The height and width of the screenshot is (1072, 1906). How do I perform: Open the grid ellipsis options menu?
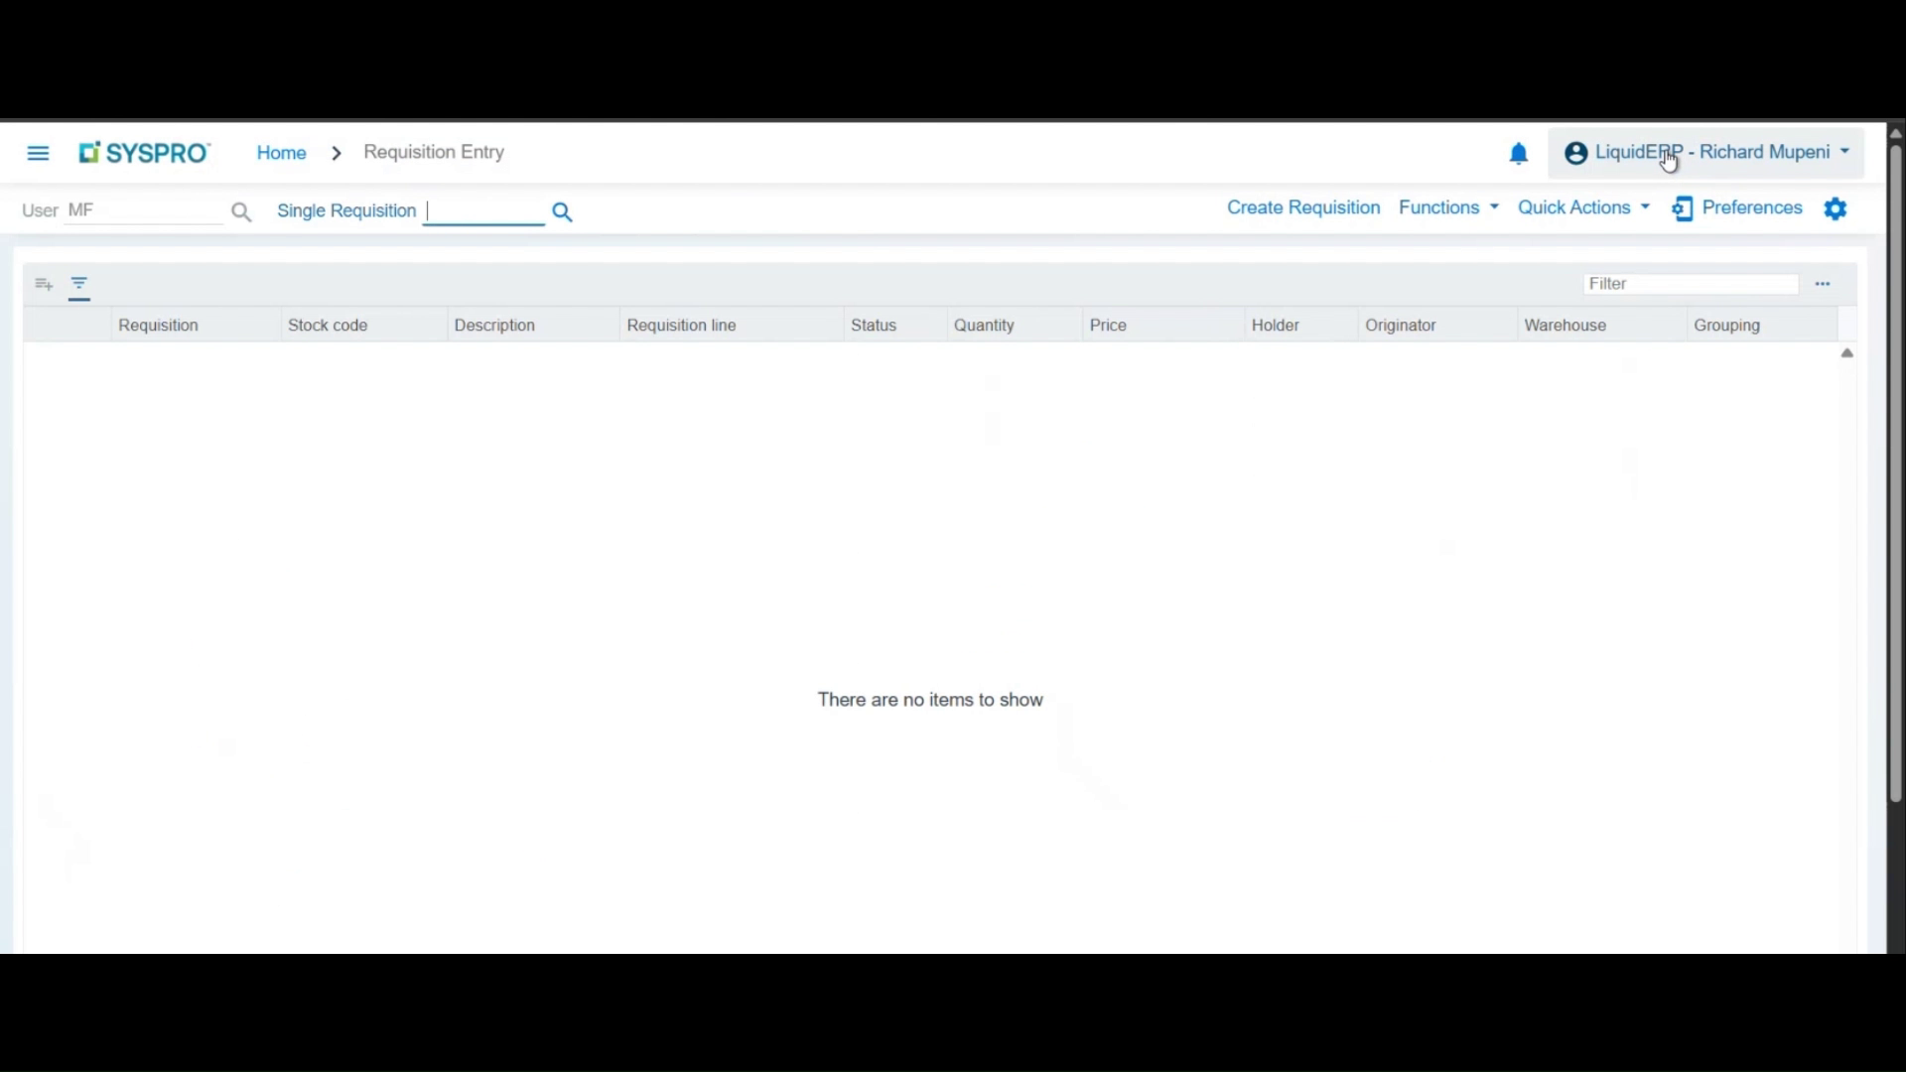point(1823,284)
